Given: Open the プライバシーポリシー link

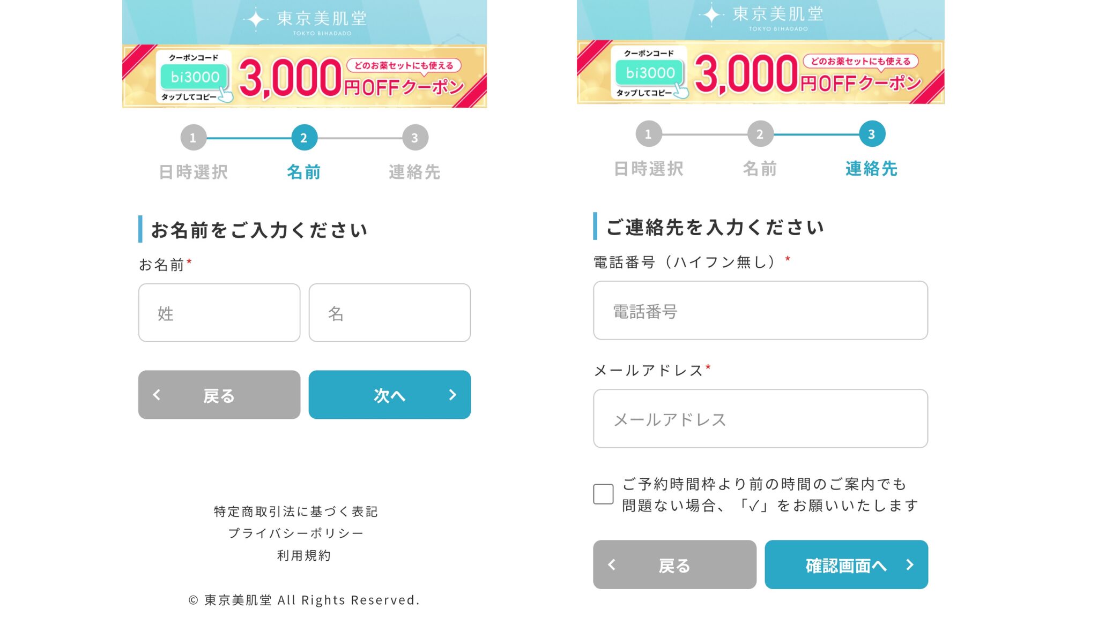Looking at the screenshot, I should 296,533.
